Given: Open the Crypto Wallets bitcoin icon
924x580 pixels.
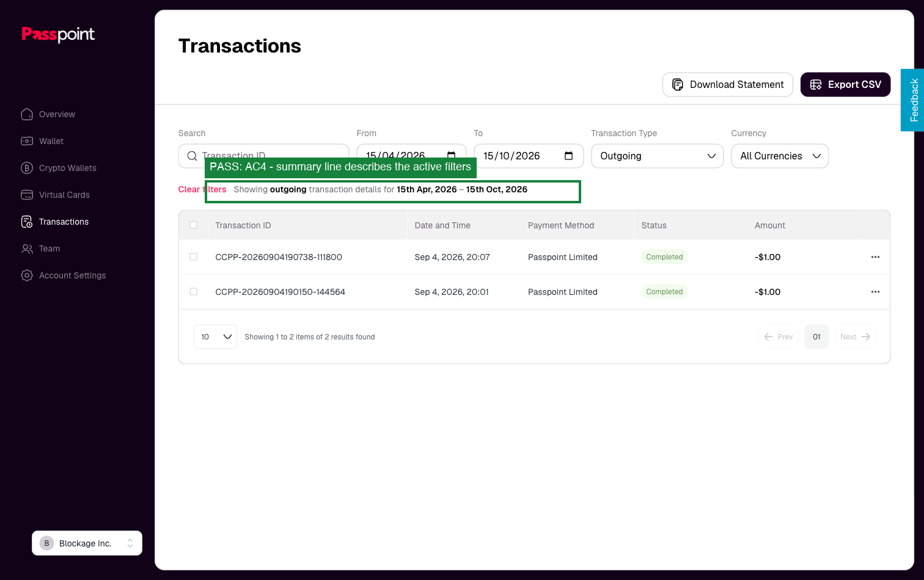Looking at the screenshot, I should click(x=27, y=168).
